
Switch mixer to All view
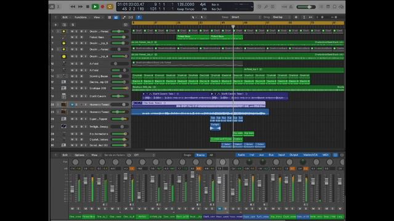click(211, 155)
